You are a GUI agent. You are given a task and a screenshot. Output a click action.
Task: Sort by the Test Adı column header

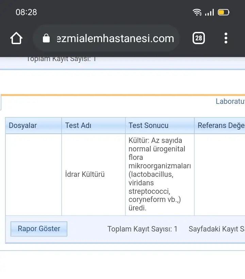94,126
